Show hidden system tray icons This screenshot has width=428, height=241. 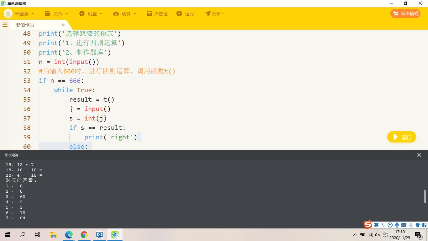[355, 235]
